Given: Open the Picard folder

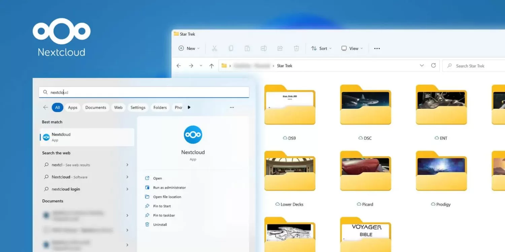Looking at the screenshot, I should click(x=366, y=178).
